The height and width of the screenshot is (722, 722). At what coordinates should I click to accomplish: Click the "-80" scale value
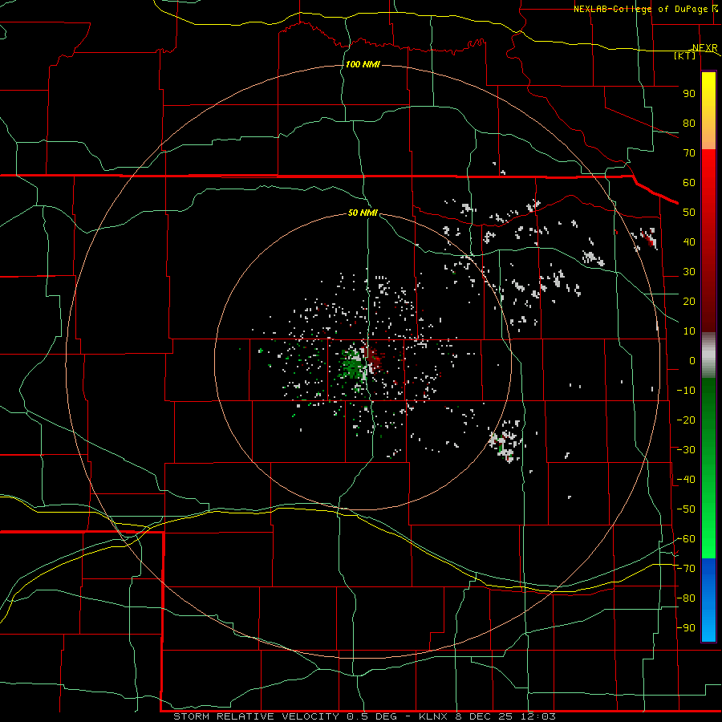[x=686, y=598]
